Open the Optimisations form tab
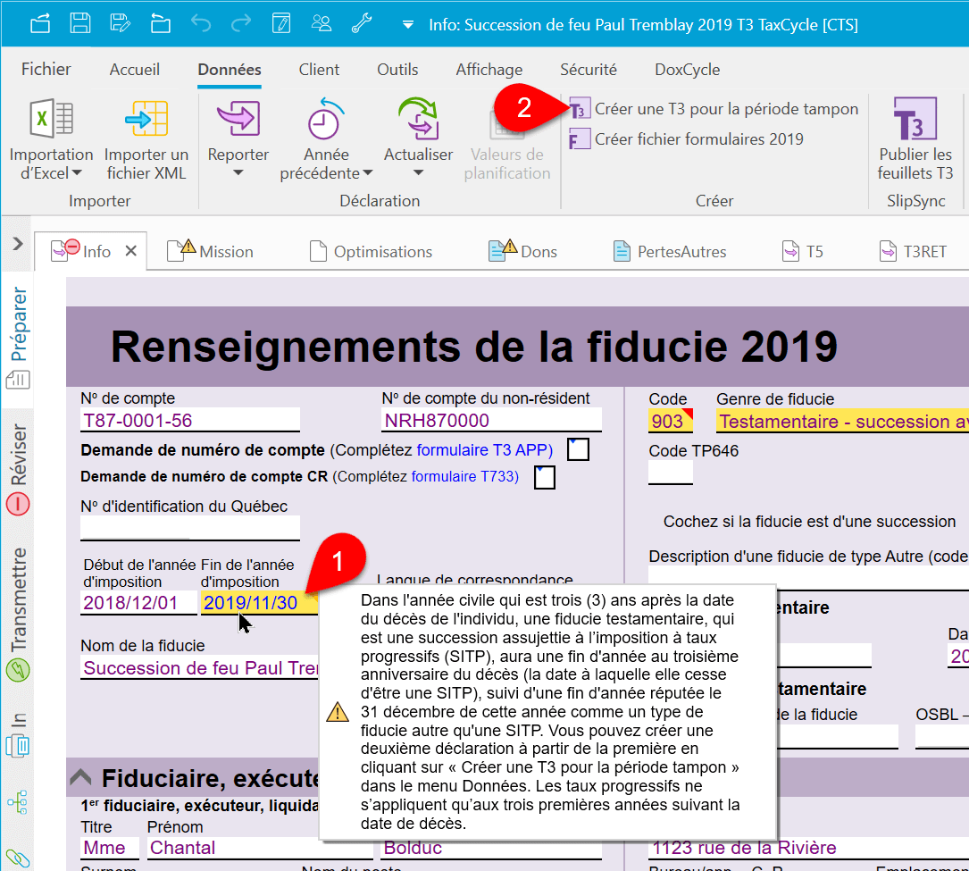 (371, 252)
